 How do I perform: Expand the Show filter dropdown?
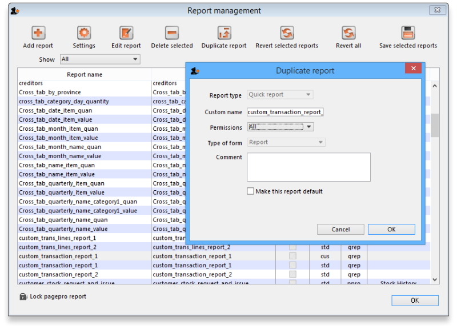[x=100, y=59]
